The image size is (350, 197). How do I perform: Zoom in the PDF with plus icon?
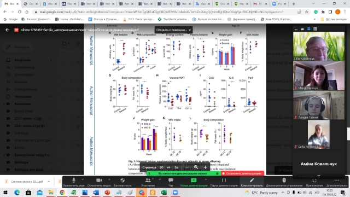(205, 167)
